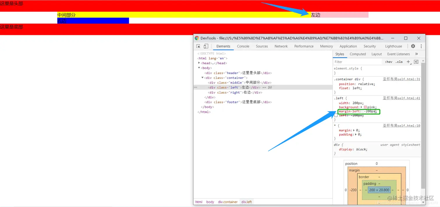440x207 pixels.
Task: Click the body breadcrumb
Action: (210, 202)
